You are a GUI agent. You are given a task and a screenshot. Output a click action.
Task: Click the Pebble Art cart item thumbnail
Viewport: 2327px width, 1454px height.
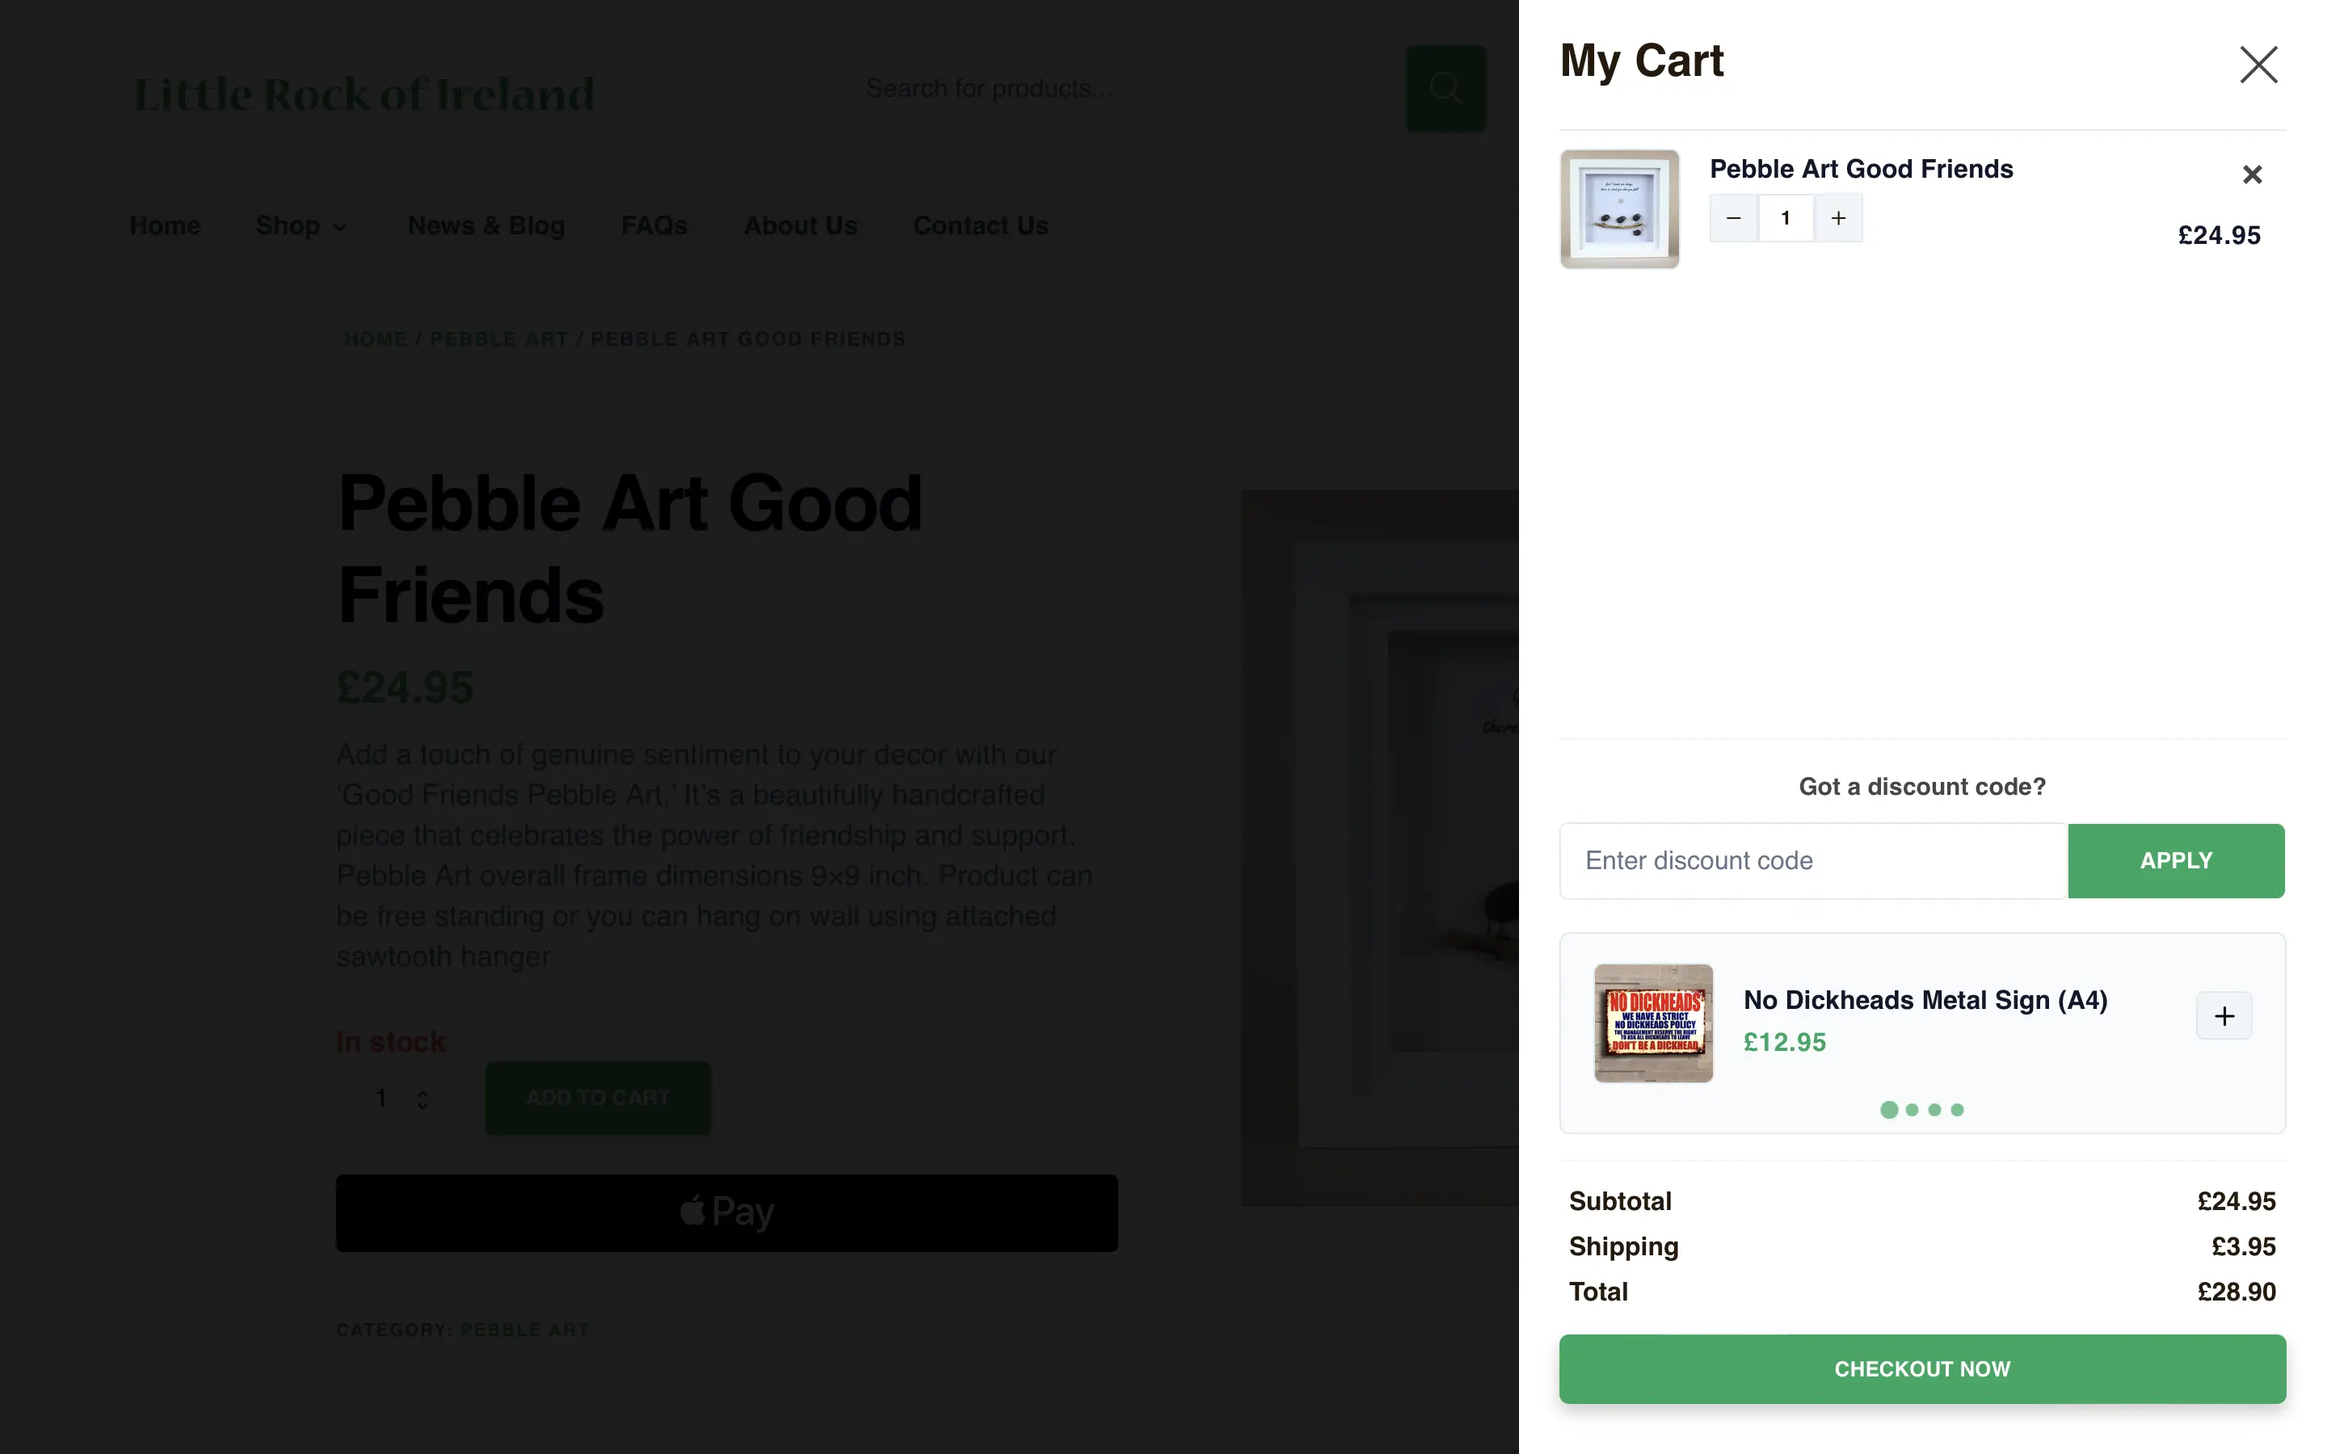1618,208
